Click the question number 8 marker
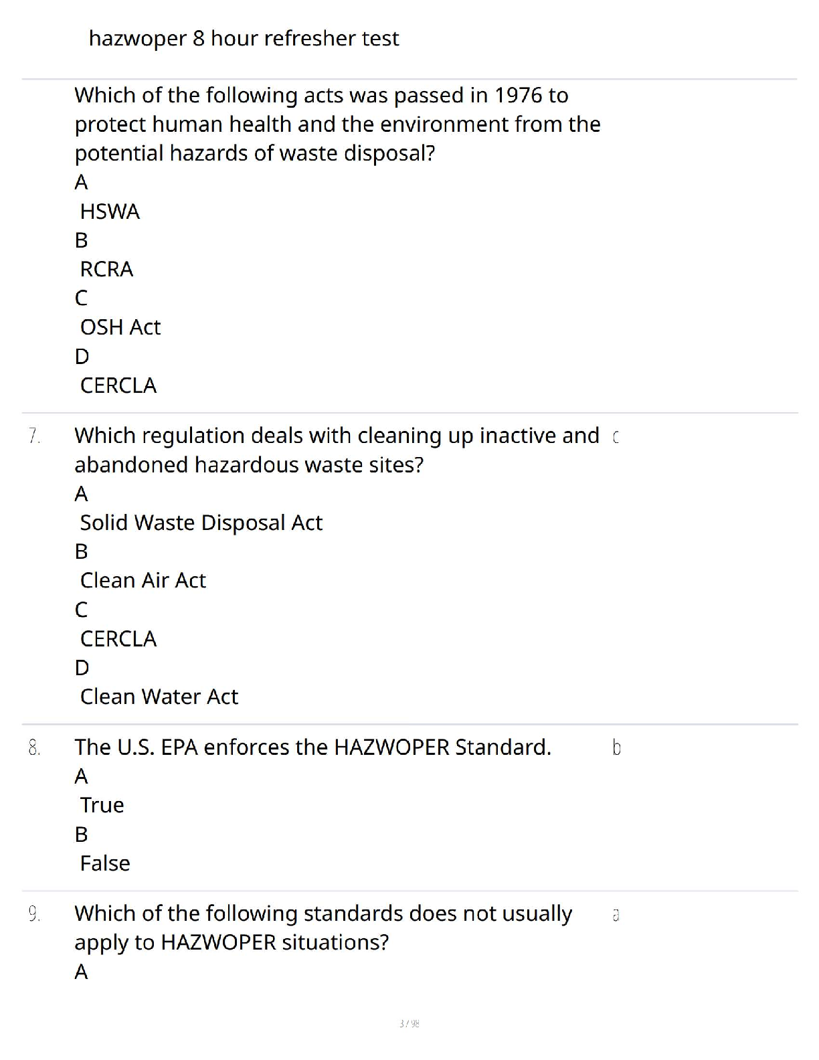Viewport: 819px width, 1060px height. click(34, 747)
